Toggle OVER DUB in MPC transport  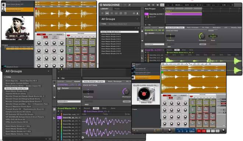pos(204,131)
